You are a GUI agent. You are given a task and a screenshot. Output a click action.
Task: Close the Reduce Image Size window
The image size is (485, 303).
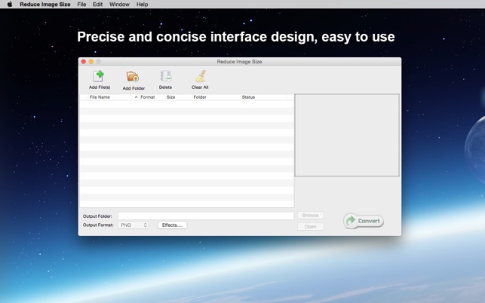[x=84, y=62]
